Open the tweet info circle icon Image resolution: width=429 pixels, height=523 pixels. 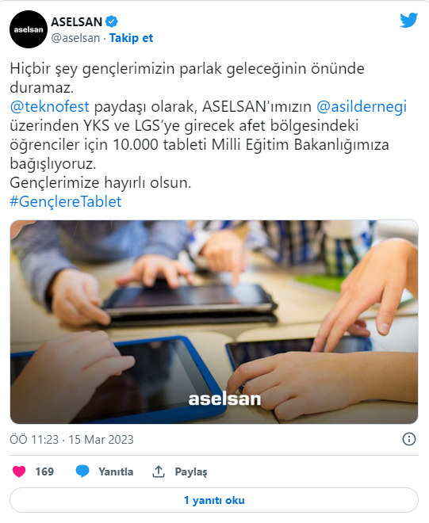pyautogui.click(x=409, y=439)
